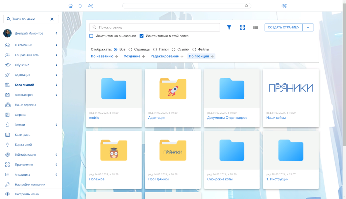This screenshot has width=346, height=199.
Task: Open the org structure icon in top bar
Action: [x=90, y=6]
